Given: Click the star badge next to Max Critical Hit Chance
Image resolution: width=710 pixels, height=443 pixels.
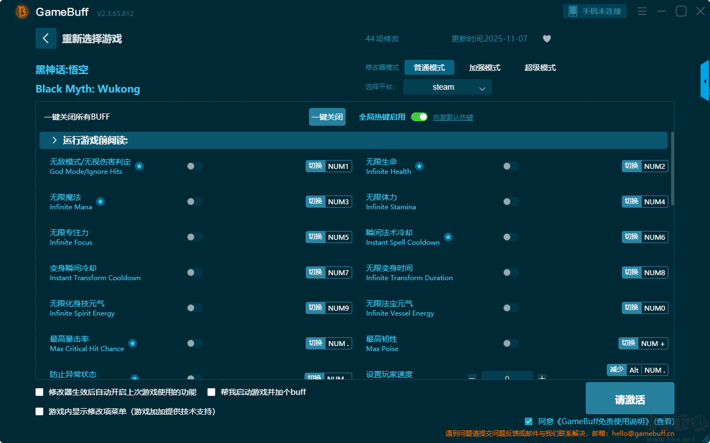Looking at the screenshot, I should coord(133,343).
